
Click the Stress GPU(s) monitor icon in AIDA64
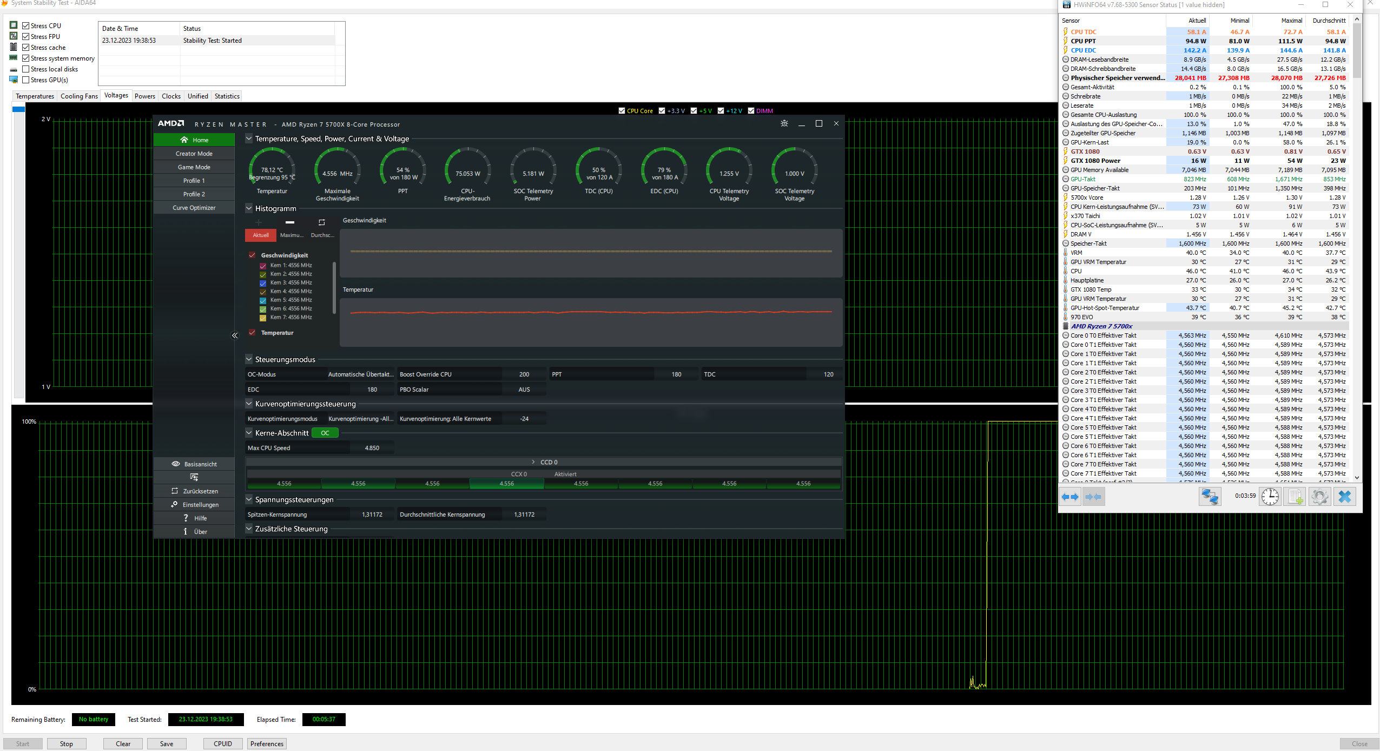[x=14, y=80]
